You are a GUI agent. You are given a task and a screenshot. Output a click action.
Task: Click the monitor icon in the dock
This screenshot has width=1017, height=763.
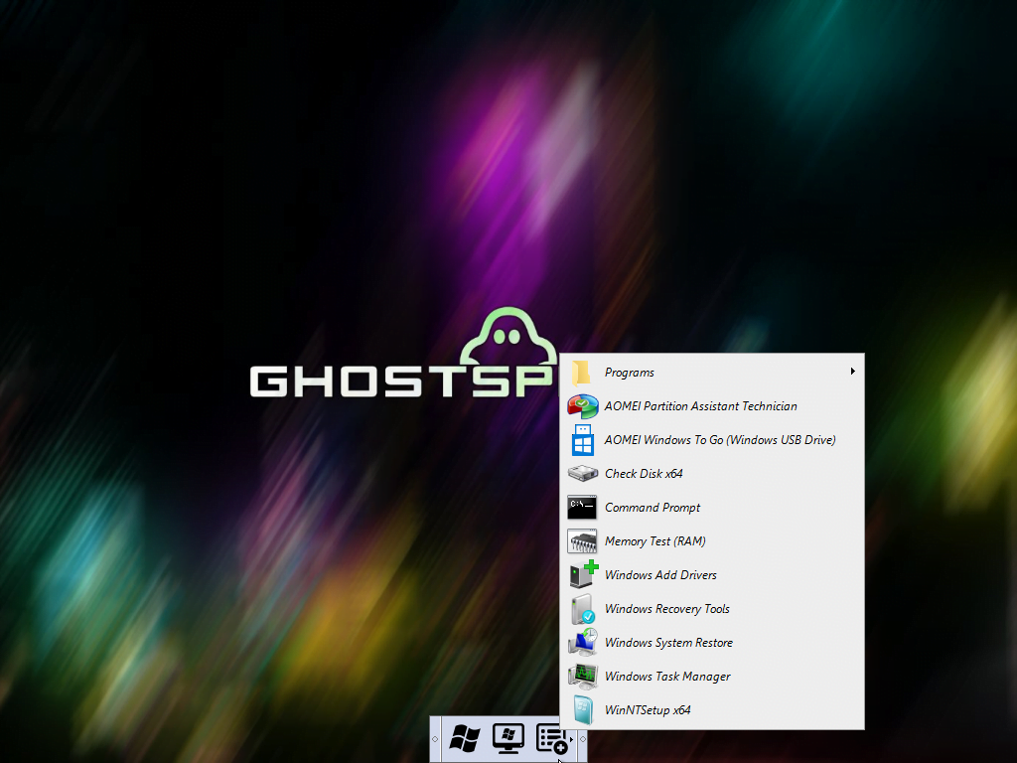click(508, 738)
